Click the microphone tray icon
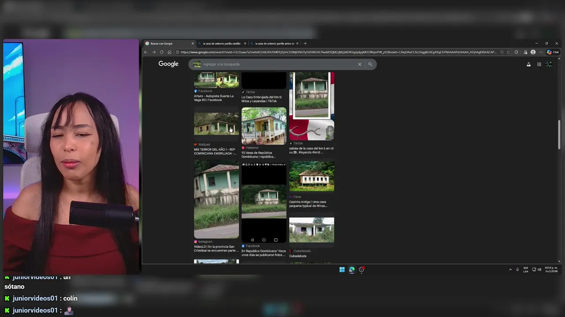 coord(517,269)
